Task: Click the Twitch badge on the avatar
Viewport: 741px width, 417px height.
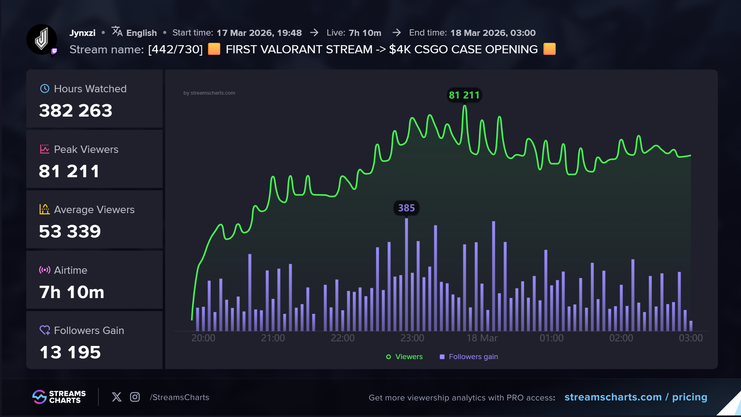Action: 54,51
